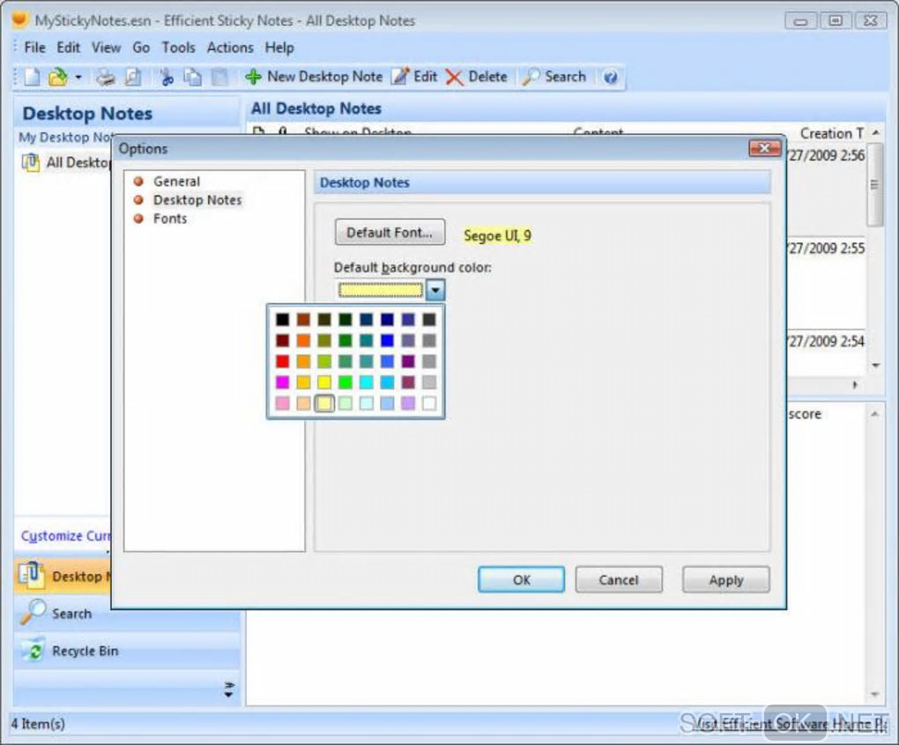899x745 pixels.
Task: Click the Copy toolbar icon
Action: [x=193, y=77]
